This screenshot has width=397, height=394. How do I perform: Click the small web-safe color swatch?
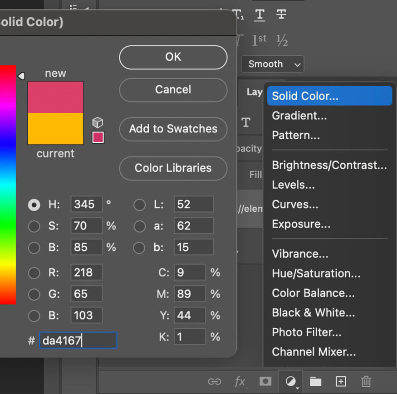pyautogui.click(x=98, y=137)
